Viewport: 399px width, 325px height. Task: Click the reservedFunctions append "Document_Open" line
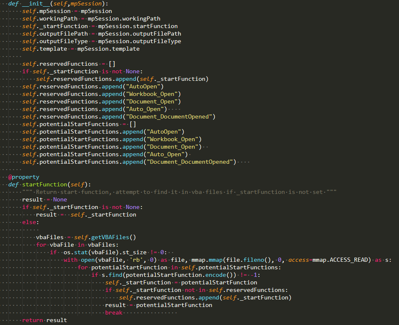coord(101,101)
